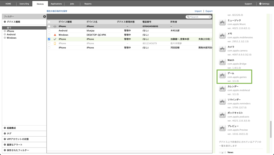Toggle the select-all header checkbox
274x155 pixels.
click(x=49, y=22)
